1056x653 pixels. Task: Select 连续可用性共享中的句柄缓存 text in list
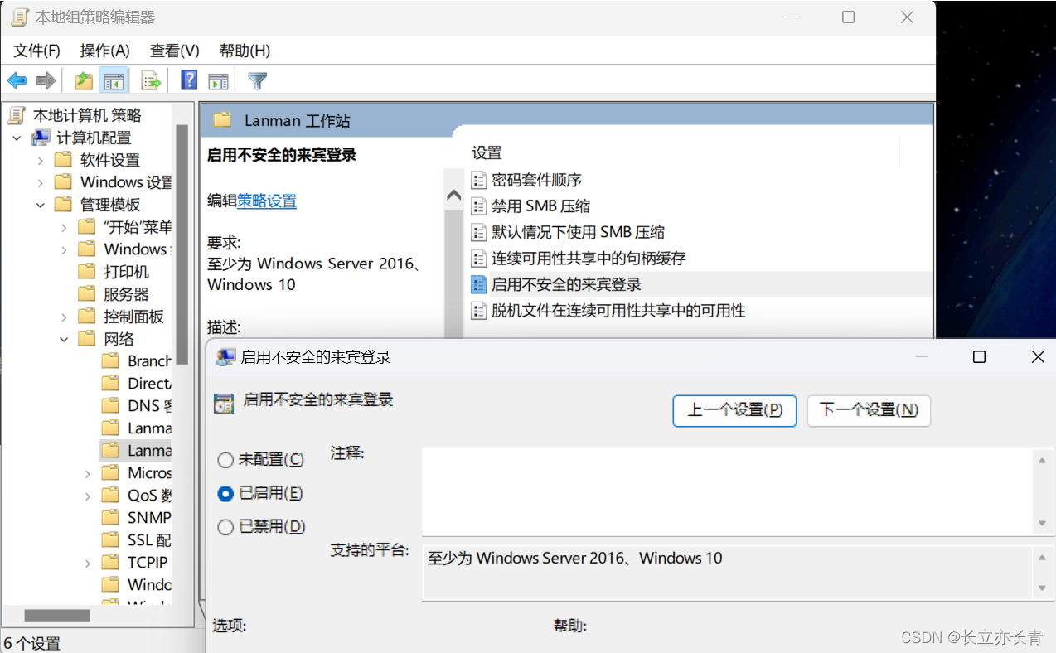[x=589, y=258]
